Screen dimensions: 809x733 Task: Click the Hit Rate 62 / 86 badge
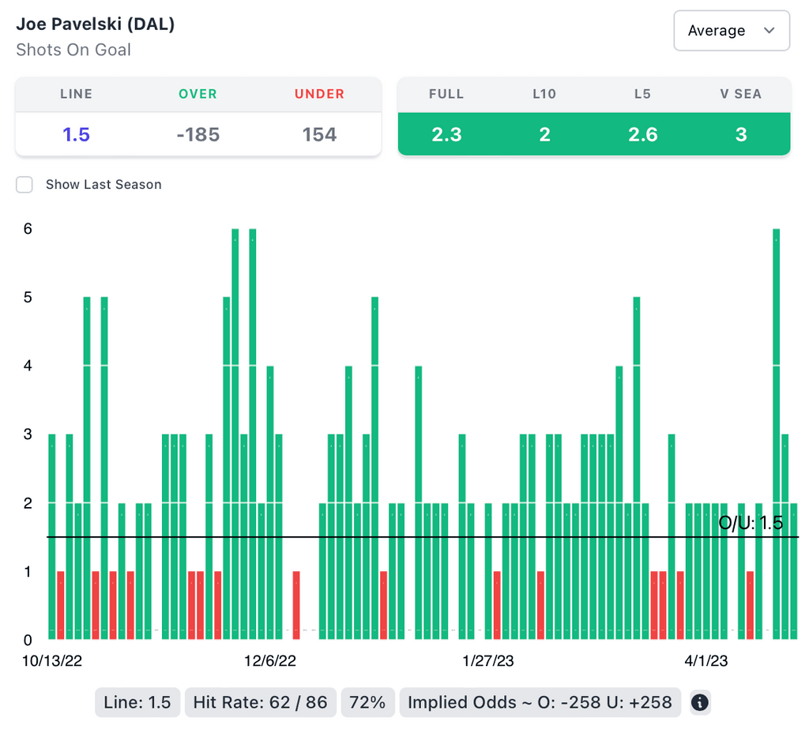tap(261, 702)
